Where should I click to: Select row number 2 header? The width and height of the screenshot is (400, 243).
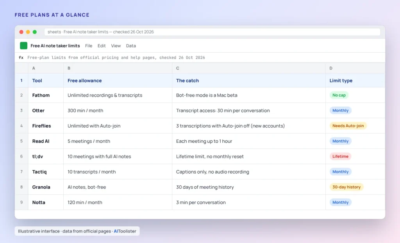[x=21, y=95]
